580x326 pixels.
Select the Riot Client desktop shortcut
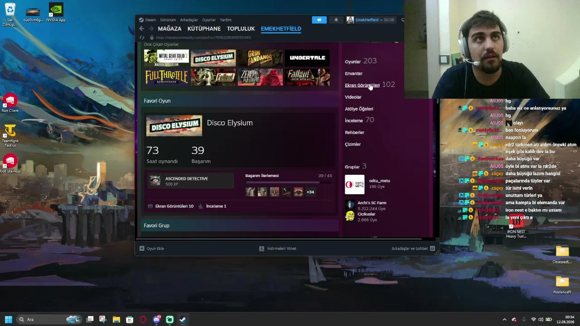tap(10, 104)
